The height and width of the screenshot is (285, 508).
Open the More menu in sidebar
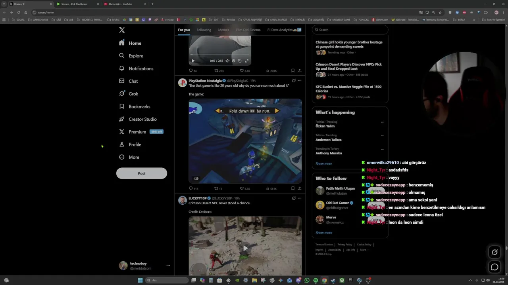129,157
